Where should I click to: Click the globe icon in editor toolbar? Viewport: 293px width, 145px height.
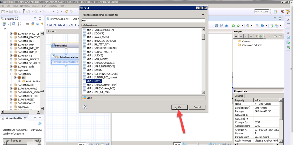coord(216,26)
